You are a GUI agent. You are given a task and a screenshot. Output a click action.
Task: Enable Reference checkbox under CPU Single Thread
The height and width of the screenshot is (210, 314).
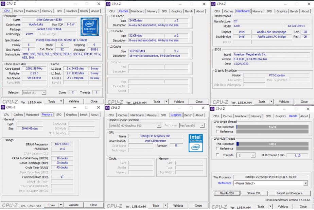(217, 132)
